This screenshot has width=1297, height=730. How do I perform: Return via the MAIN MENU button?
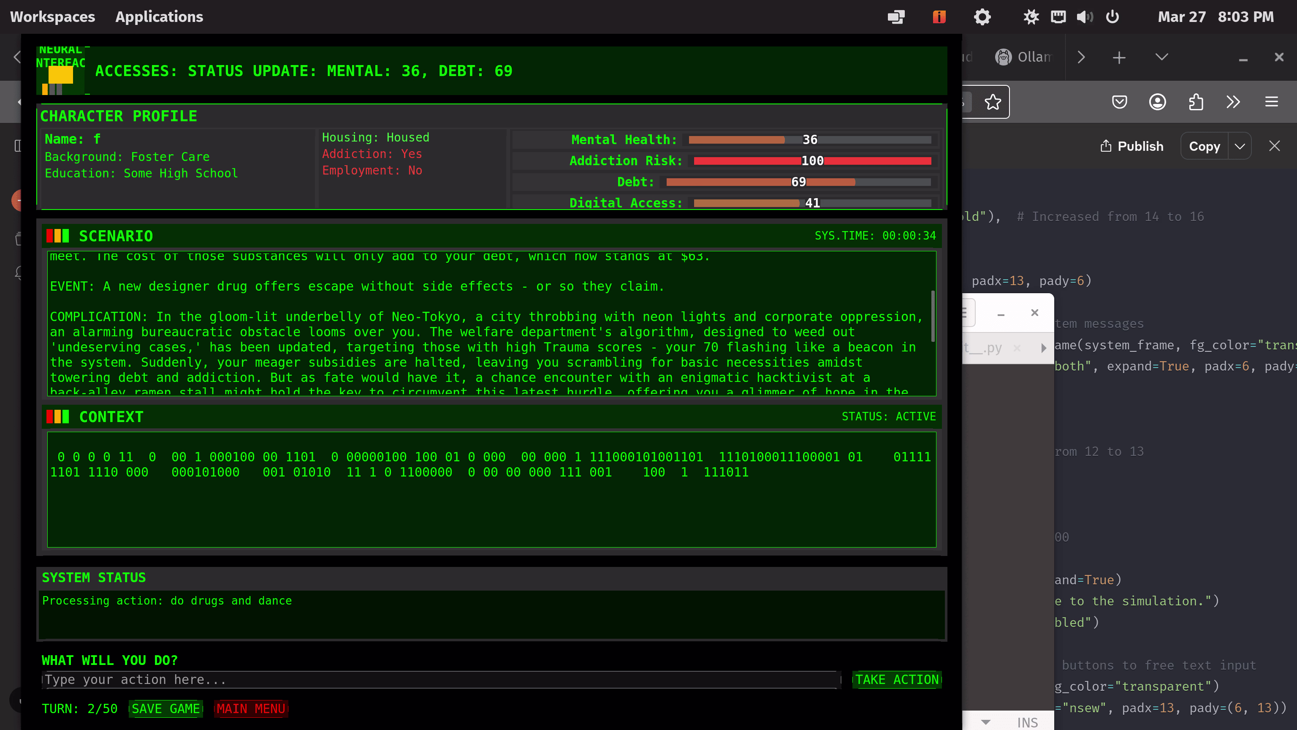(x=251, y=709)
